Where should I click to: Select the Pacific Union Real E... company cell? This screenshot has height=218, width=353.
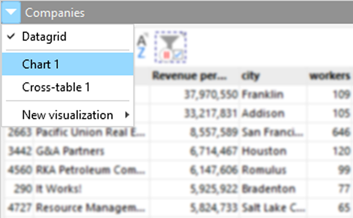pyautogui.click(x=90, y=132)
